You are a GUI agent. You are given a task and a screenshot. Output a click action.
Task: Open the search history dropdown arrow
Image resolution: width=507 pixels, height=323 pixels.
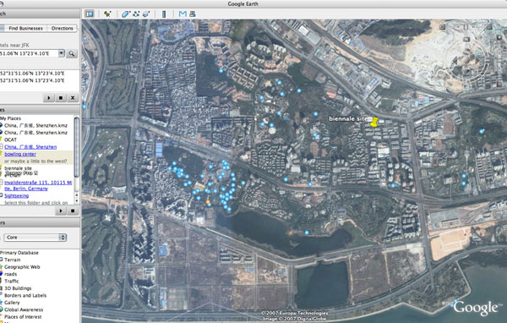tap(62, 53)
